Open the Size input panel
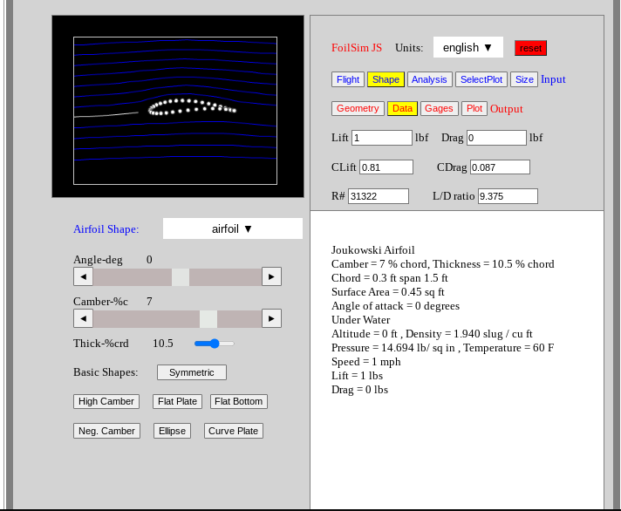This screenshot has height=511, width=621. [523, 79]
